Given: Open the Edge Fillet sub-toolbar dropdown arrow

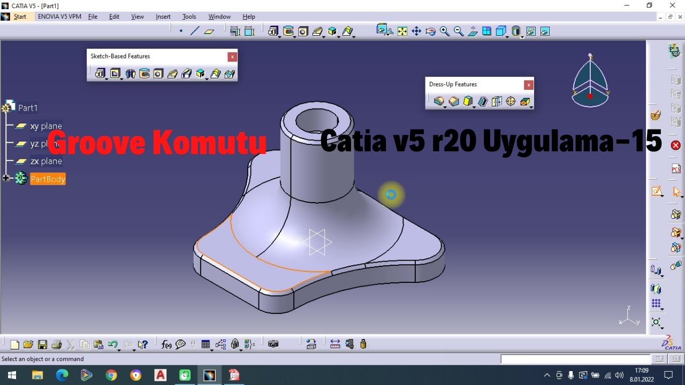Looking at the screenshot, I should click(x=446, y=106).
